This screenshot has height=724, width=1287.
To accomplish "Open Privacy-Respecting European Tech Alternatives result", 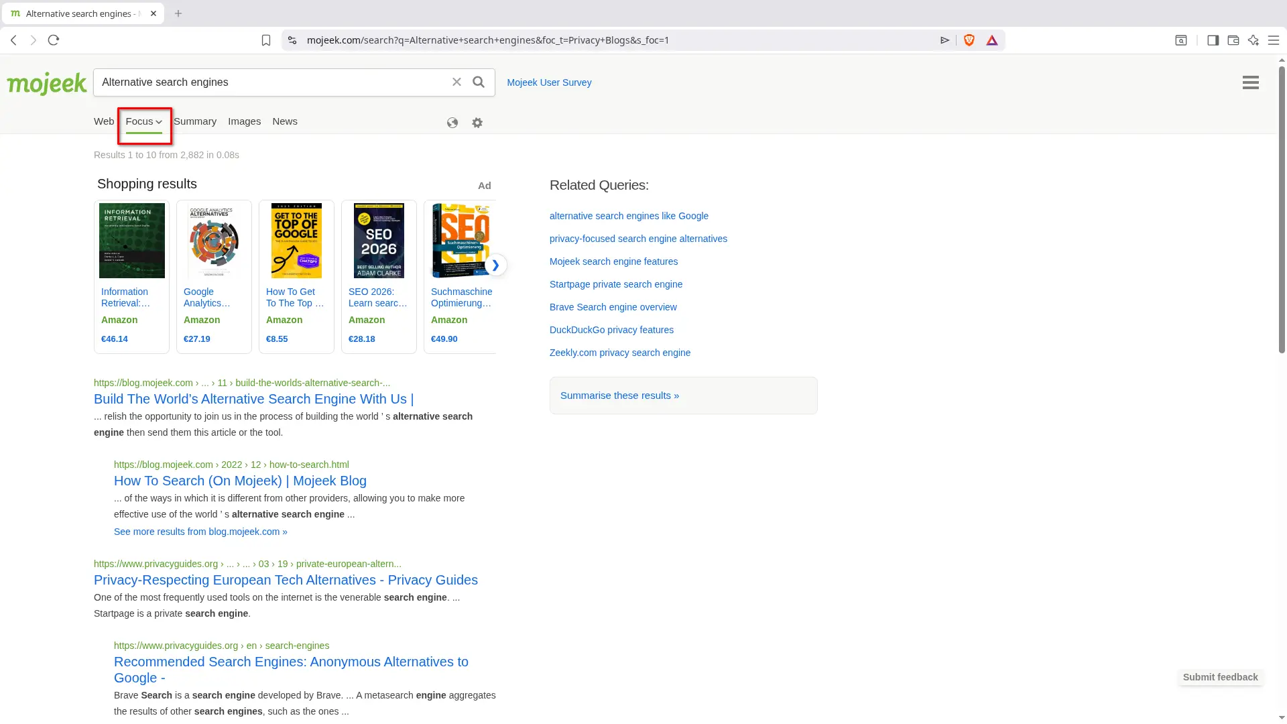I will pyautogui.click(x=286, y=580).
